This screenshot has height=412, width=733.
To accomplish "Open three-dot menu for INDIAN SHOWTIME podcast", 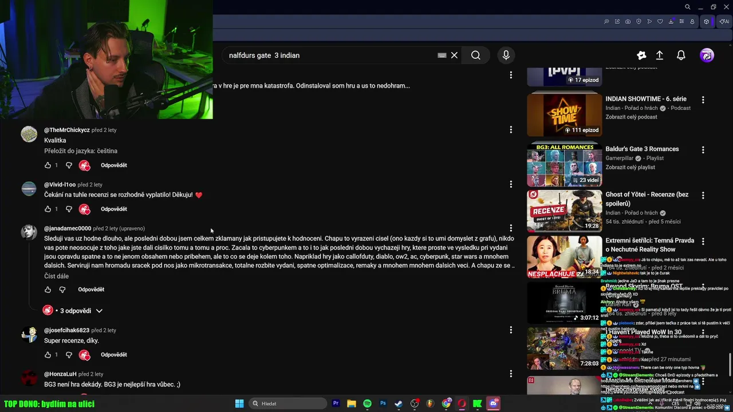I will tap(703, 100).
